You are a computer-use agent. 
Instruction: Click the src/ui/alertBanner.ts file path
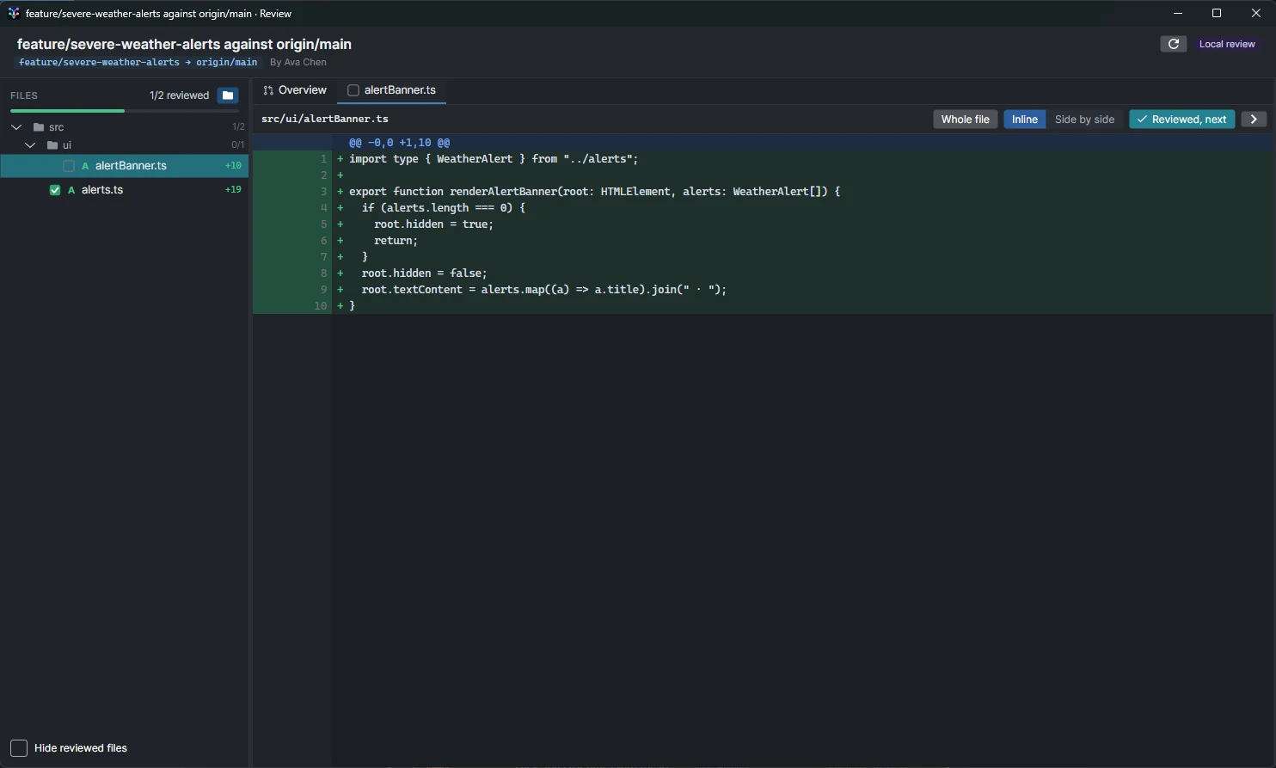[x=325, y=119]
